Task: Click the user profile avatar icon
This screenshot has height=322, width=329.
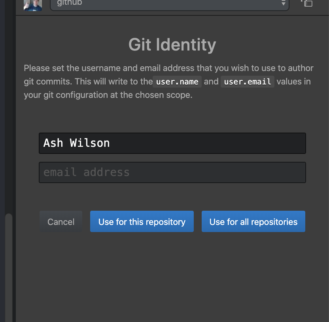Action: [x=33, y=6]
